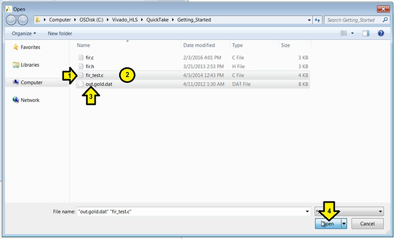Click the refresh button beside address bar

pos(317,20)
